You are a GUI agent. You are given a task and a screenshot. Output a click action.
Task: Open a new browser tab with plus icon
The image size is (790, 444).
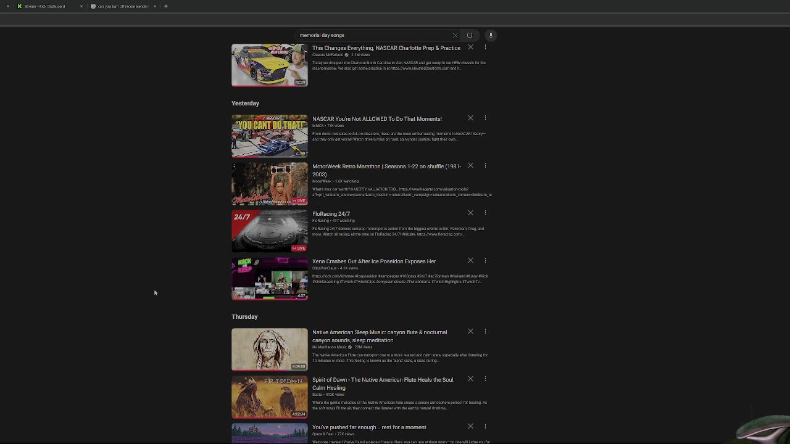pos(166,6)
